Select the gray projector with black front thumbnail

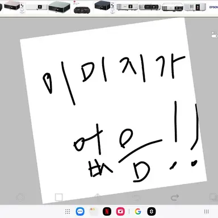pos(150,7)
